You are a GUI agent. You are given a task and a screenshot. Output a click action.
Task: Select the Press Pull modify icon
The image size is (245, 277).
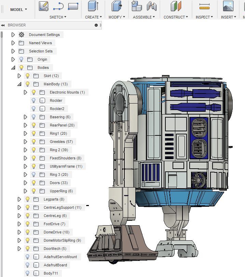tap(117, 6)
